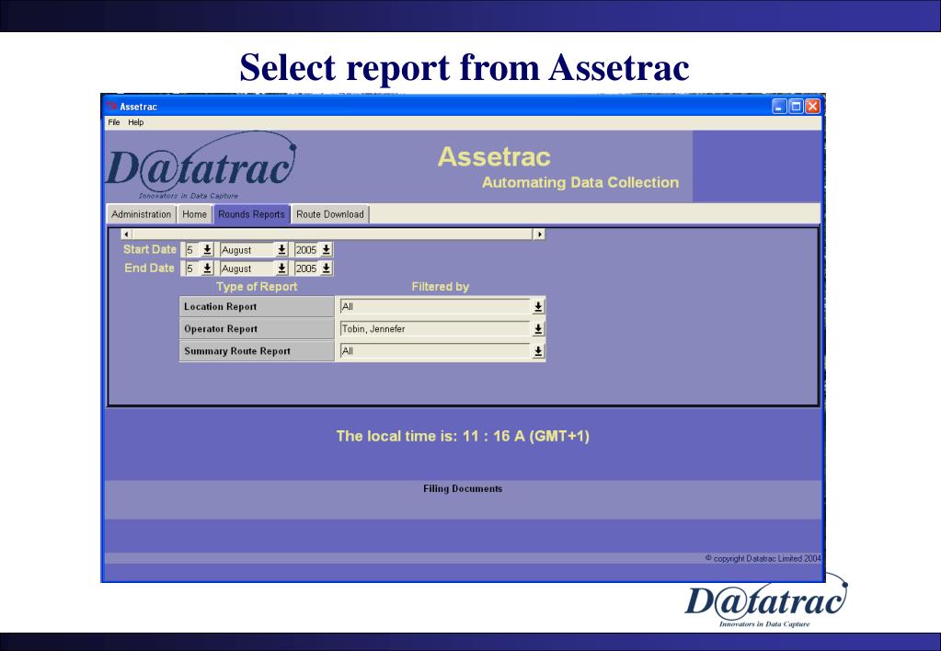Viewport: 941px width, 651px height.
Task: Click the 'copyright Datatrac Limited 2004' text
Action: pos(763,559)
